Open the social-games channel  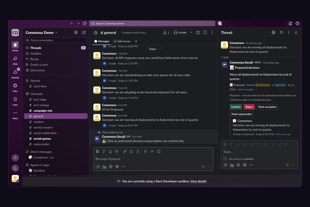[x=55, y=139]
